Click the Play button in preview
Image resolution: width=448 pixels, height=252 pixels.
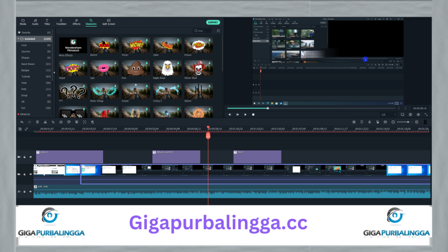coord(245,115)
